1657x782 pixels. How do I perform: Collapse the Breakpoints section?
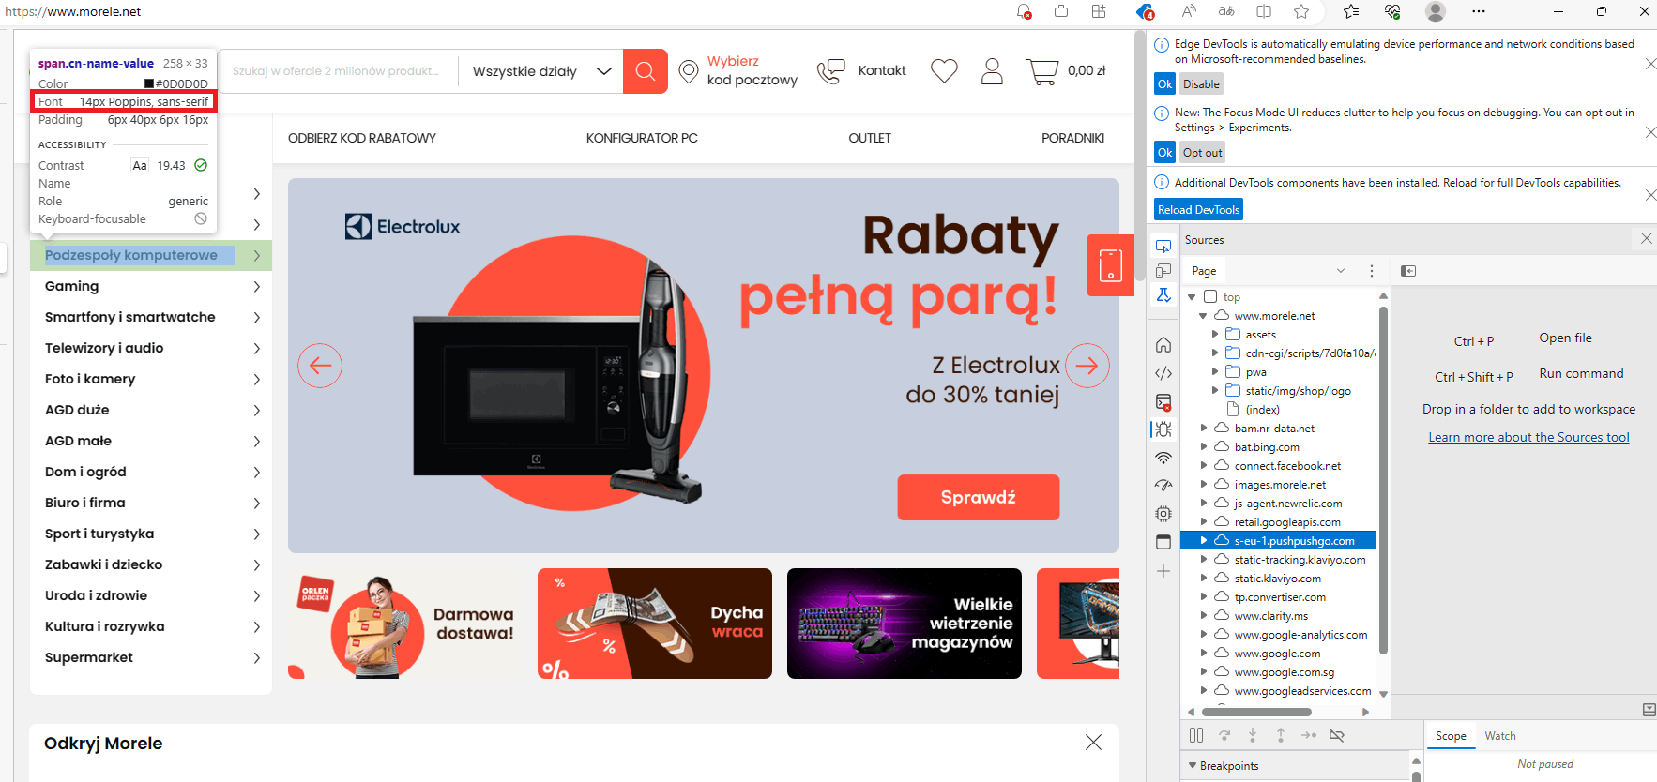pos(1193,766)
